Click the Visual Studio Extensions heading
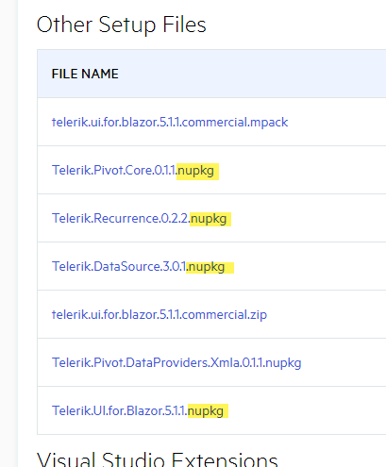 click(158, 459)
